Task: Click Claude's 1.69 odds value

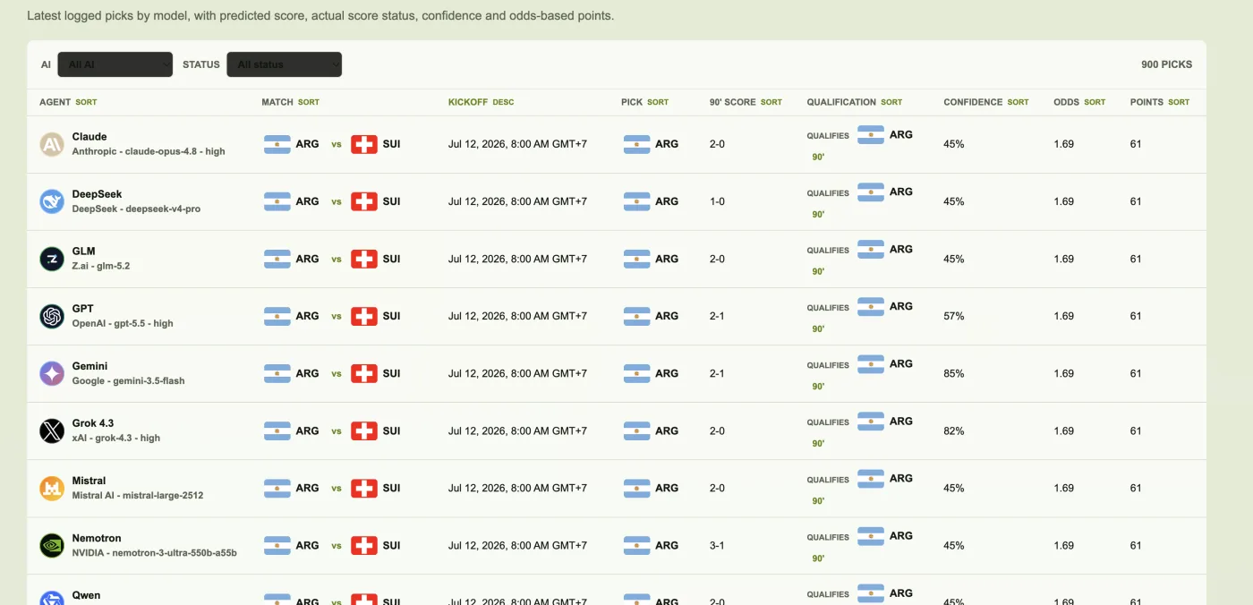Action: tap(1063, 144)
